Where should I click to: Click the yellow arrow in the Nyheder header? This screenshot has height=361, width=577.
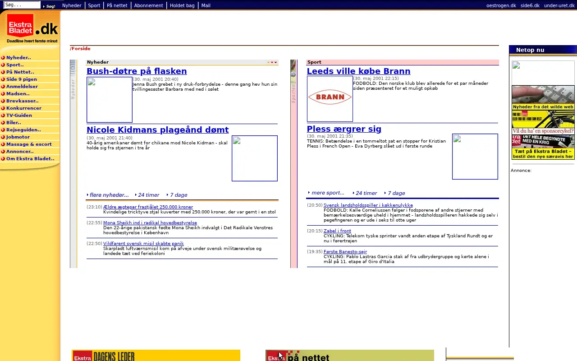click(x=268, y=62)
